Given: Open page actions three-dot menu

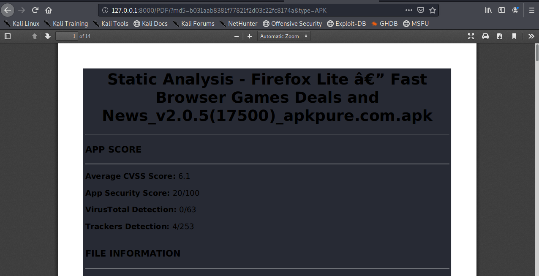Looking at the screenshot, I should click(x=409, y=10).
